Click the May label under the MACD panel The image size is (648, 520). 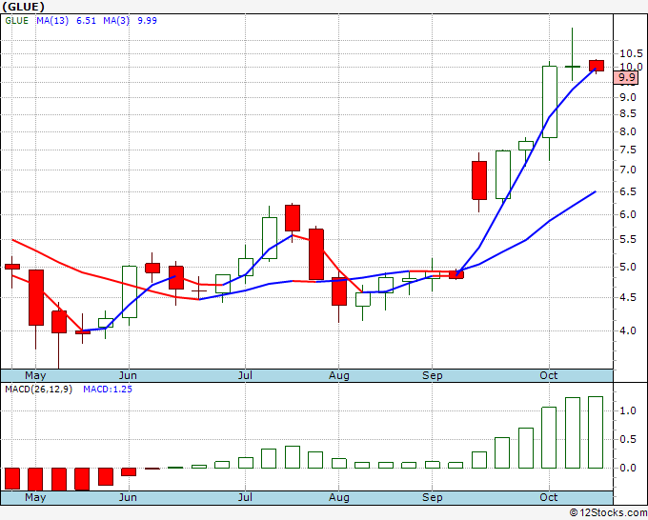[34, 498]
